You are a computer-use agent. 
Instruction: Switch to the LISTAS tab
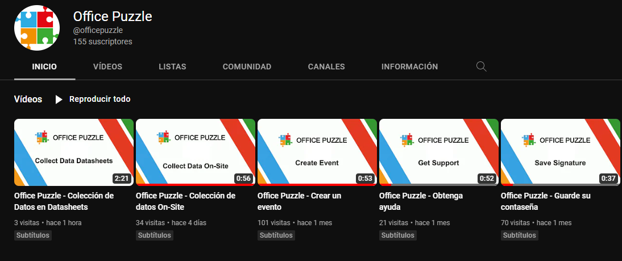pos(173,67)
